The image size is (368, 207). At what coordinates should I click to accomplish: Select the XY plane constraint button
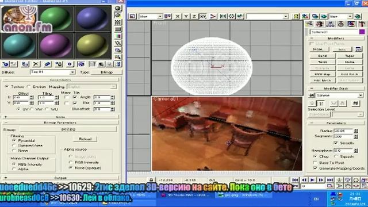(203, 16)
